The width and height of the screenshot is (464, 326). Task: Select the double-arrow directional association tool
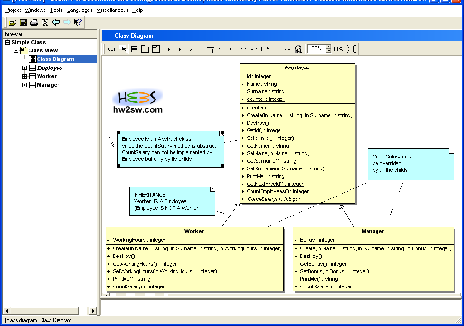[x=211, y=49]
